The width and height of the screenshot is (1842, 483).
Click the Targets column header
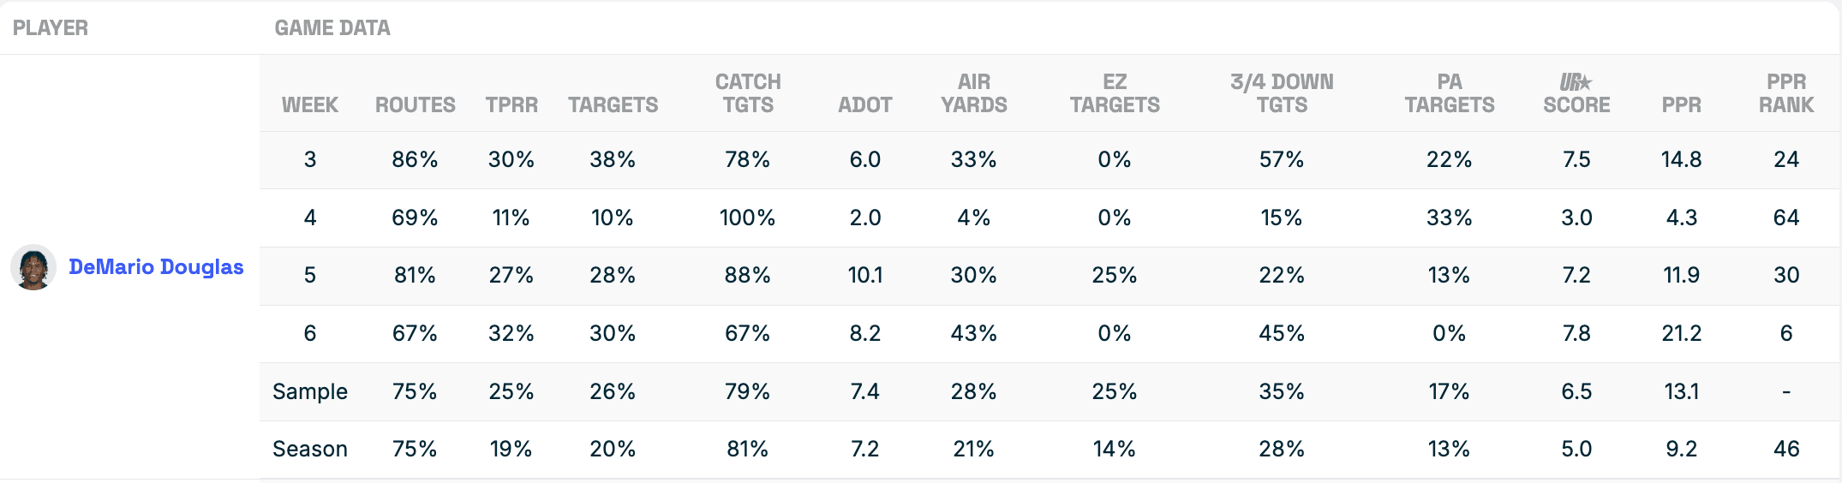tap(613, 105)
